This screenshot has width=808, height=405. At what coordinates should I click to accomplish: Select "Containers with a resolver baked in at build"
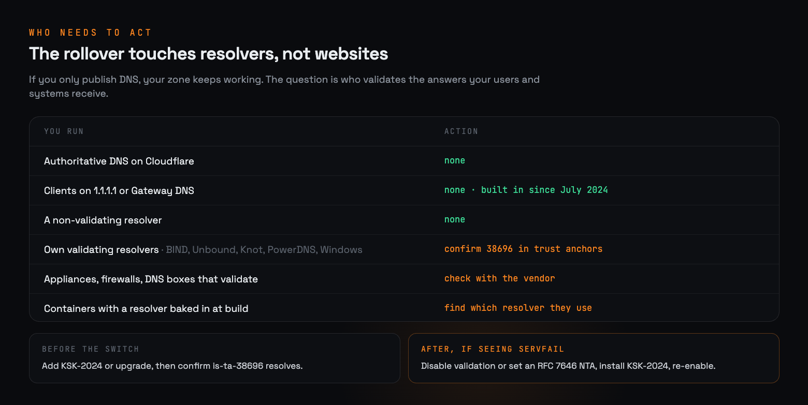[x=146, y=308]
